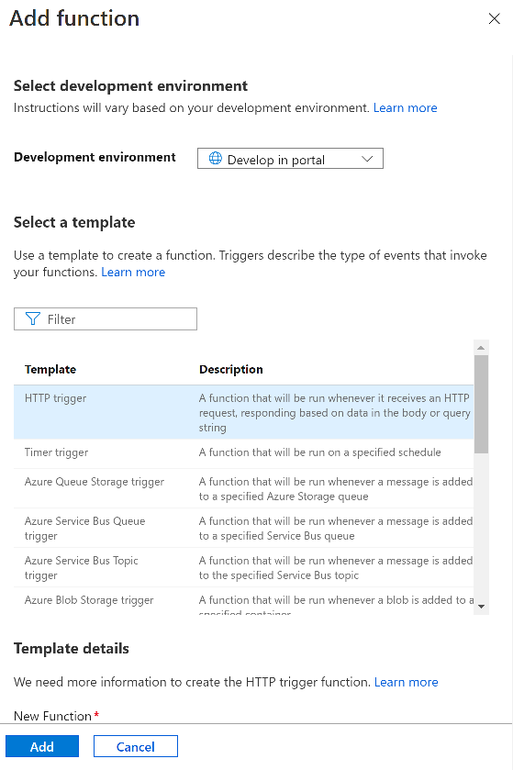Choose Azure Service Bus Queue trigger
This screenshot has height=770, width=513.
243,528
